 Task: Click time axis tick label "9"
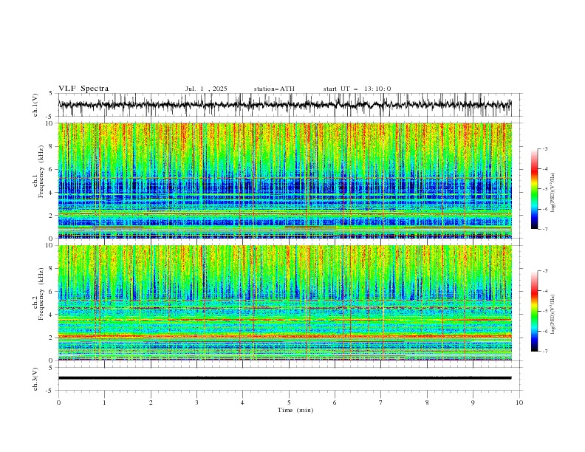(473, 403)
